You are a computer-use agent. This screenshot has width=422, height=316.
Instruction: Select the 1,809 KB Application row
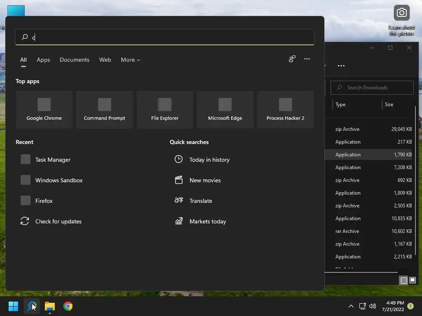(x=368, y=193)
